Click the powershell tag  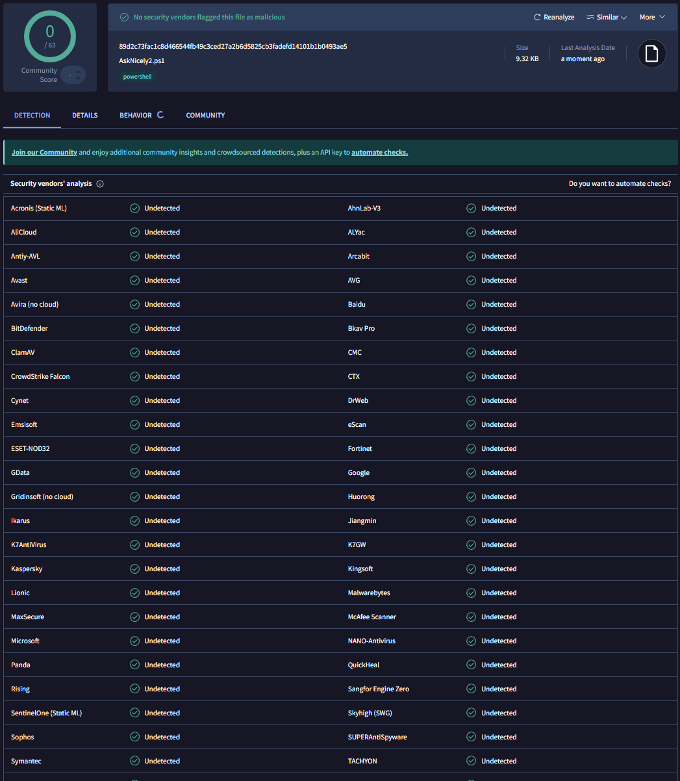pyautogui.click(x=137, y=77)
